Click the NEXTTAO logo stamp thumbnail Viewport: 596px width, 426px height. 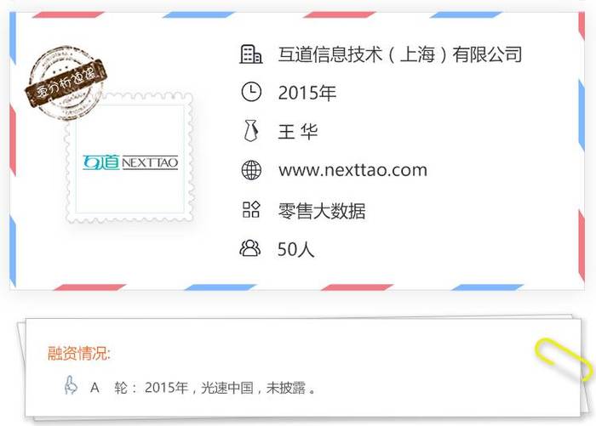(x=130, y=158)
